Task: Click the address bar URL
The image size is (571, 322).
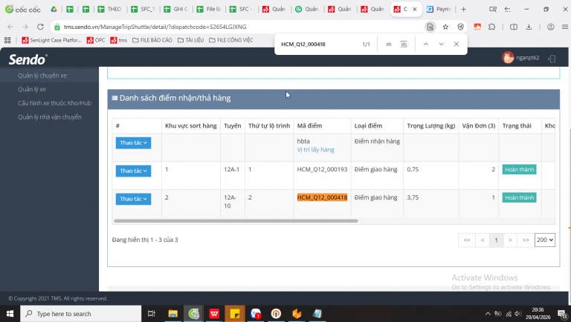Action: click(155, 27)
